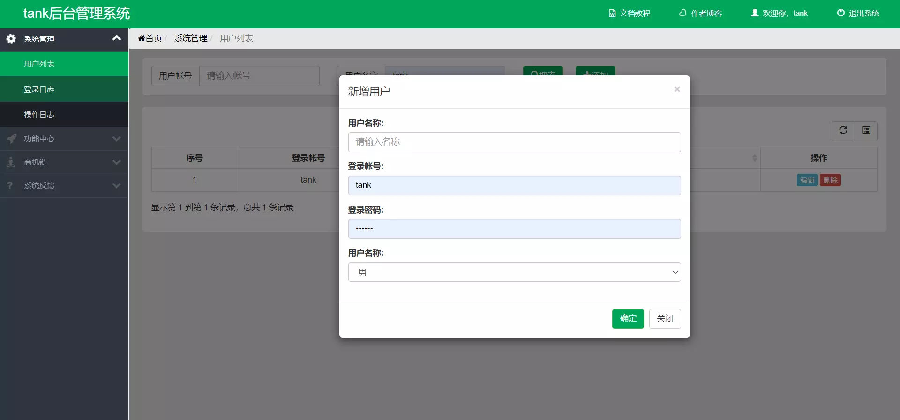Click the green 确定 button

[628, 319]
